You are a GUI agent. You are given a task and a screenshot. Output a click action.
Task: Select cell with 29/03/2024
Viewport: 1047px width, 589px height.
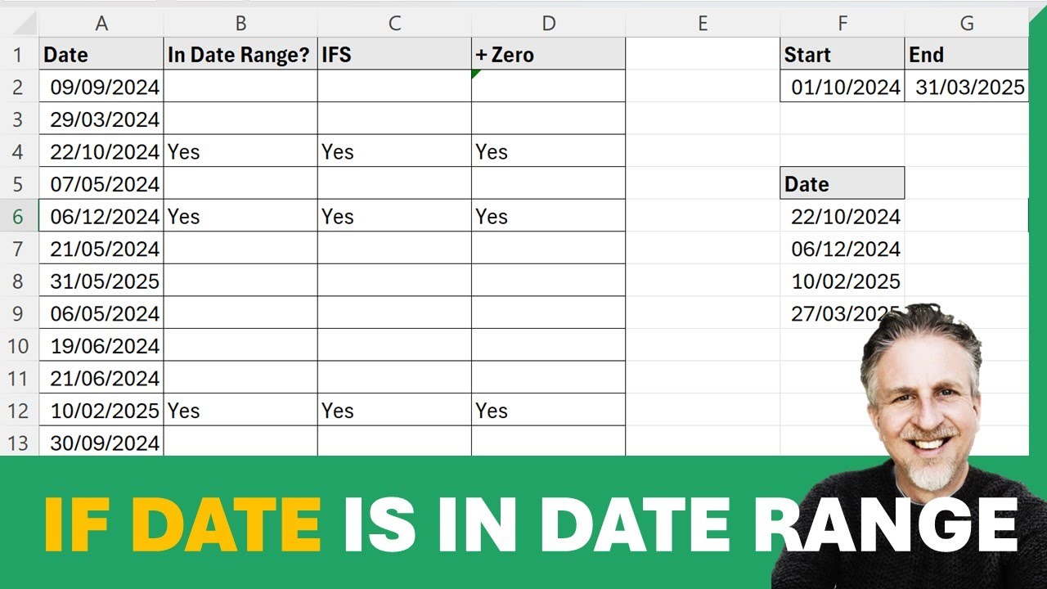(101, 119)
